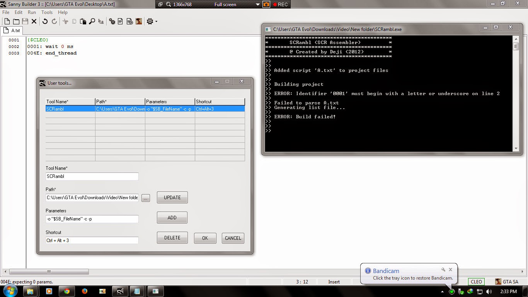528x297 pixels.
Task: Browse for tool path with the ... button
Action: tap(145, 198)
